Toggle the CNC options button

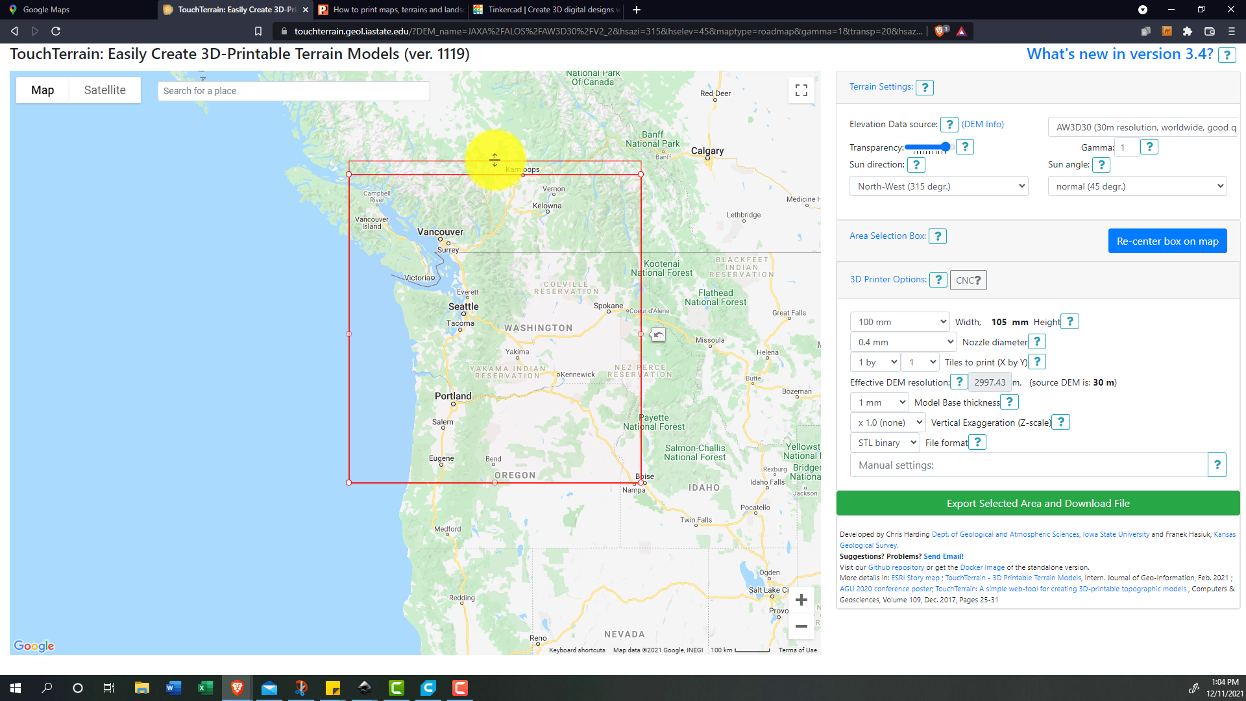click(x=968, y=280)
